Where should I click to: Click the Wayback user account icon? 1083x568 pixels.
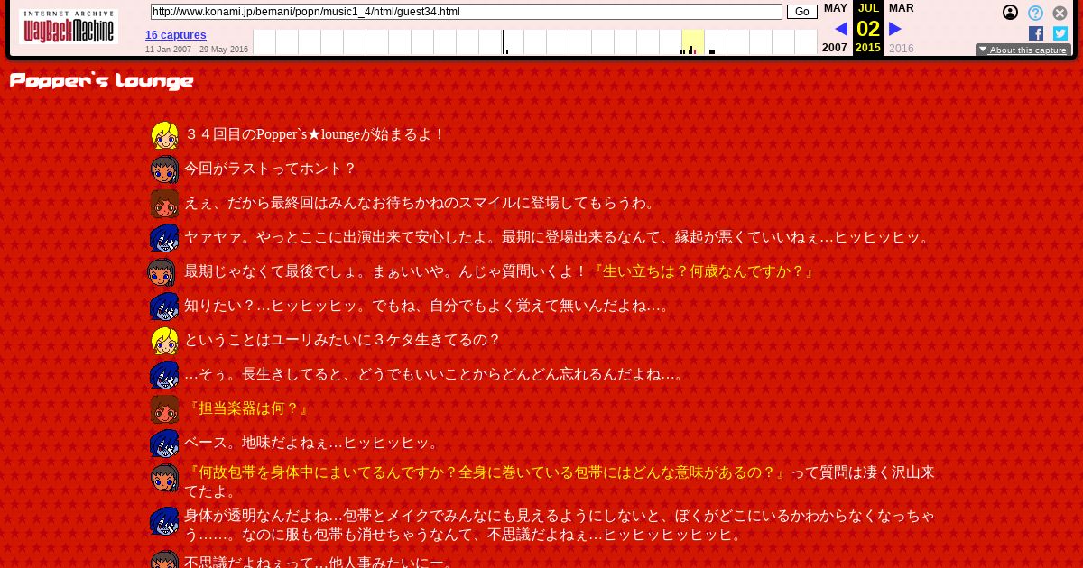[1011, 13]
